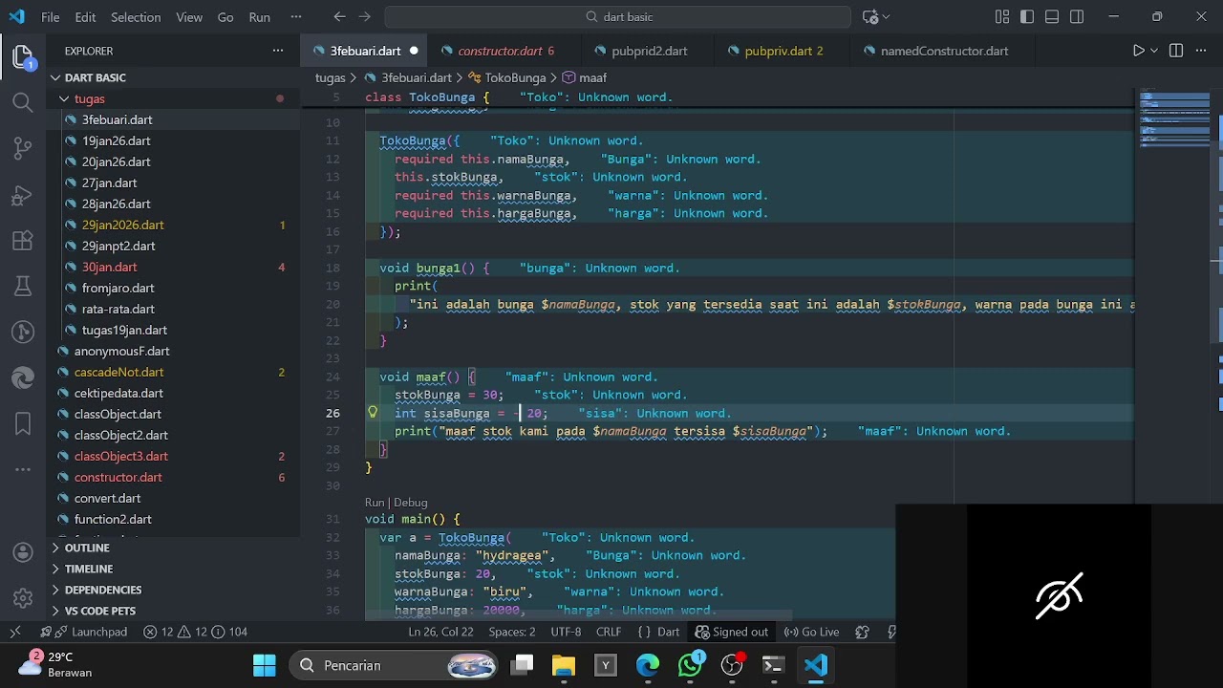The width and height of the screenshot is (1223, 688).
Task: Show more menu bar items
Action: pyautogui.click(x=295, y=17)
